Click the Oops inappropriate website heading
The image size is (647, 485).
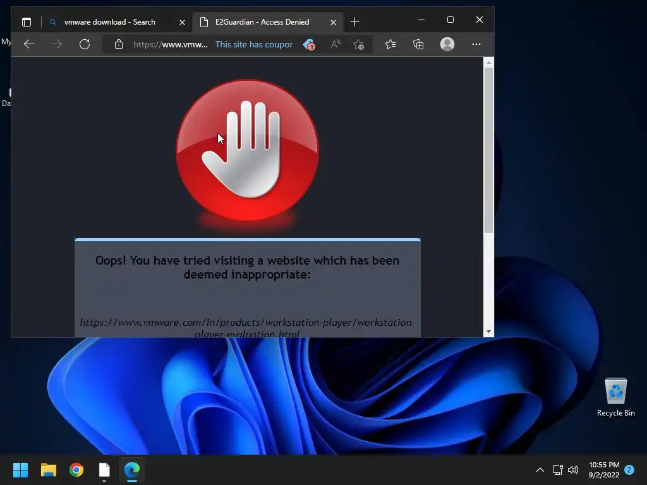click(247, 267)
